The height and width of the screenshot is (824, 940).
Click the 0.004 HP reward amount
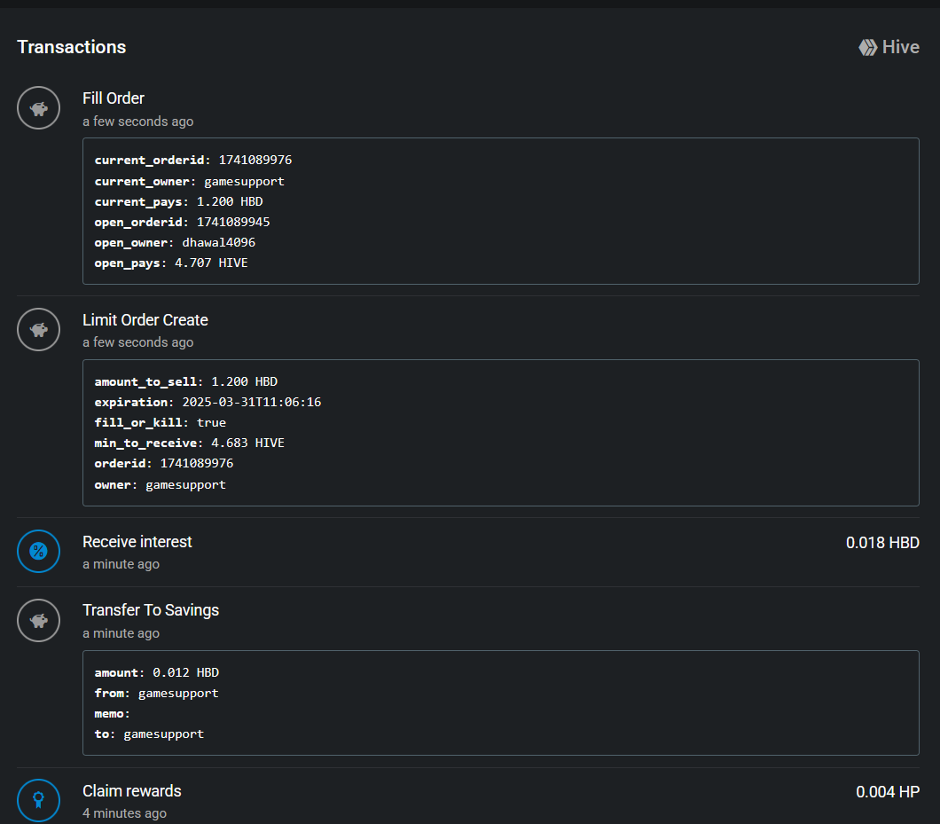(x=888, y=792)
